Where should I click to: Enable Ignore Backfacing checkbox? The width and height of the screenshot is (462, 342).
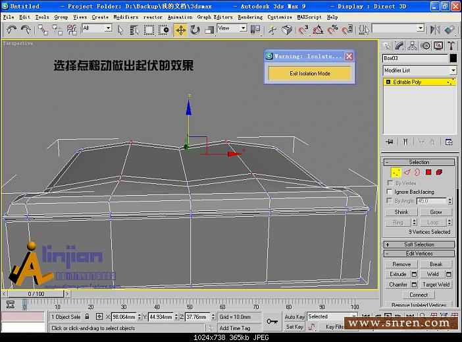[x=390, y=192]
